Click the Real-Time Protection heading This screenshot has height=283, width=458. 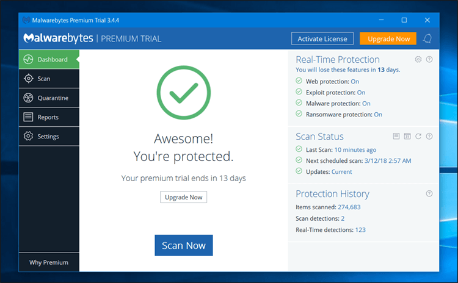[338, 60]
